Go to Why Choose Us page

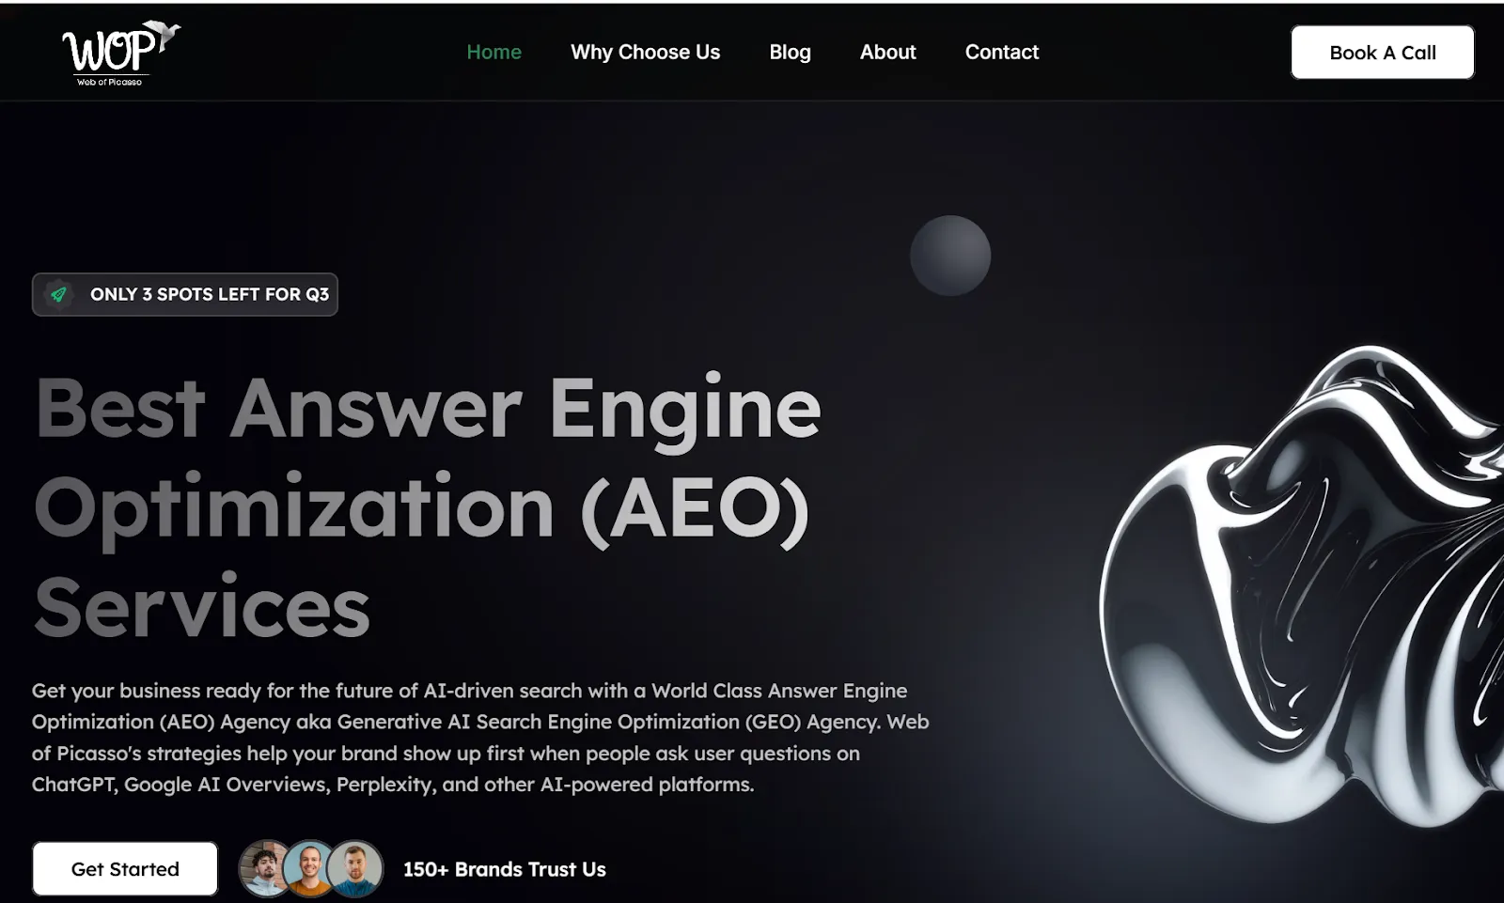(645, 53)
